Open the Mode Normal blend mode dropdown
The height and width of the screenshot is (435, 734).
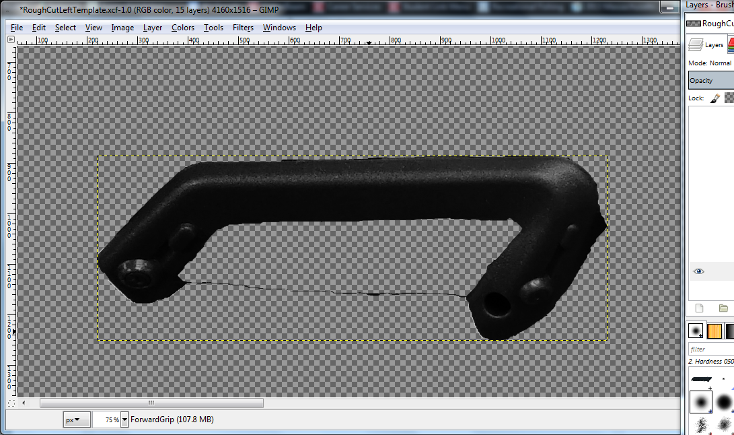point(720,63)
